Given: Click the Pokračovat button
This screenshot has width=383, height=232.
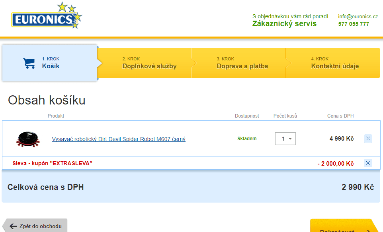Looking at the screenshot, I should click(345, 226).
